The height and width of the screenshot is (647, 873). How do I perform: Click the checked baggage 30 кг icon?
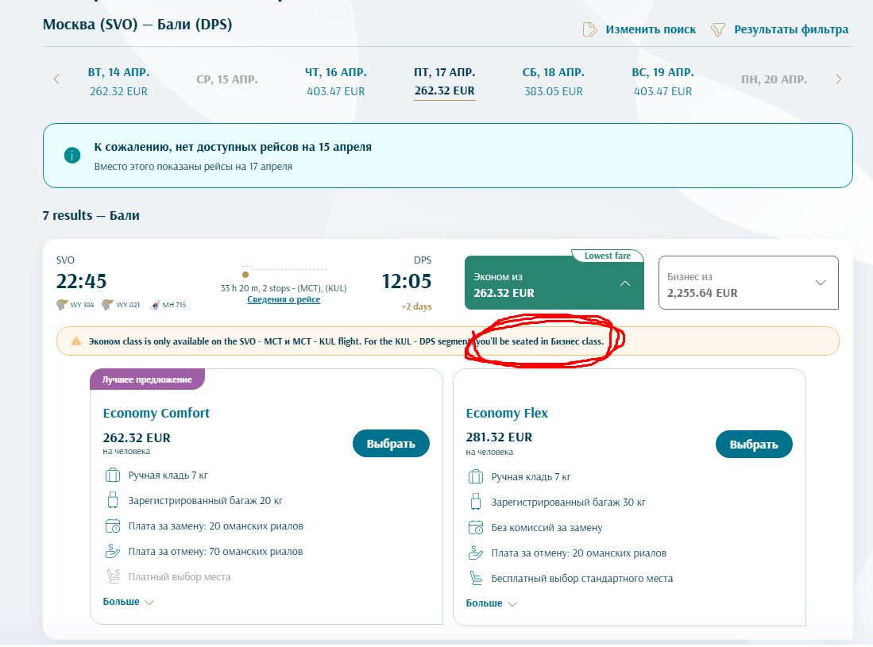(x=476, y=502)
